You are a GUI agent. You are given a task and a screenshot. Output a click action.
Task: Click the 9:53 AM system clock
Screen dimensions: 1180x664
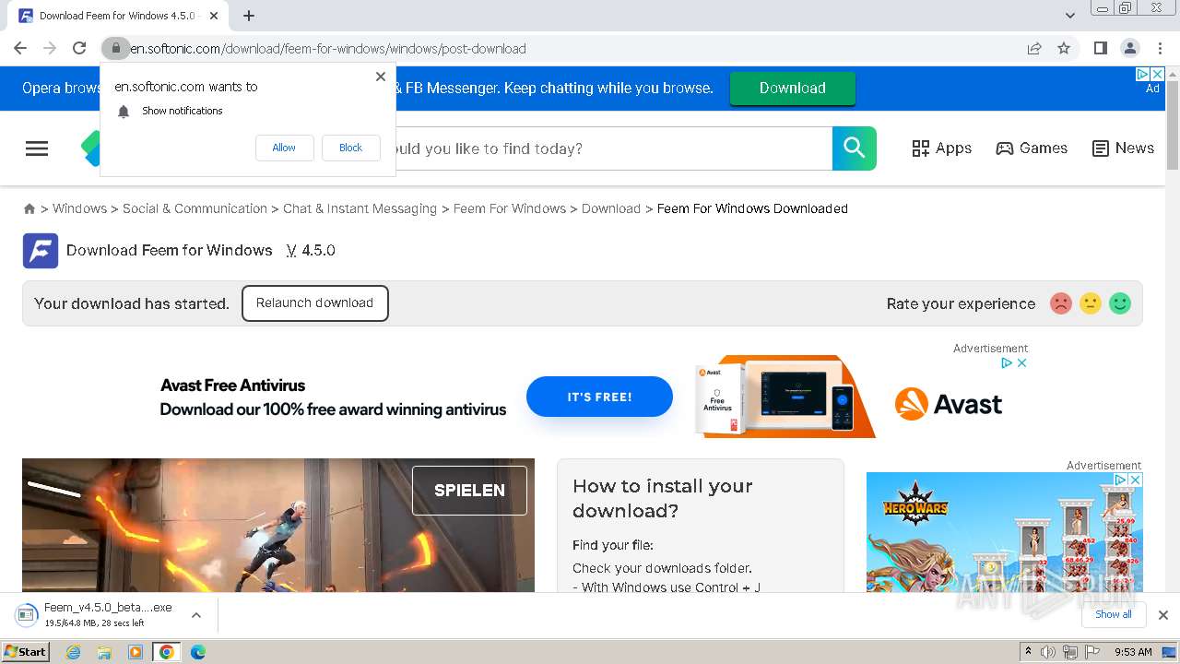pyautogui.click(x=1133, y=652)
